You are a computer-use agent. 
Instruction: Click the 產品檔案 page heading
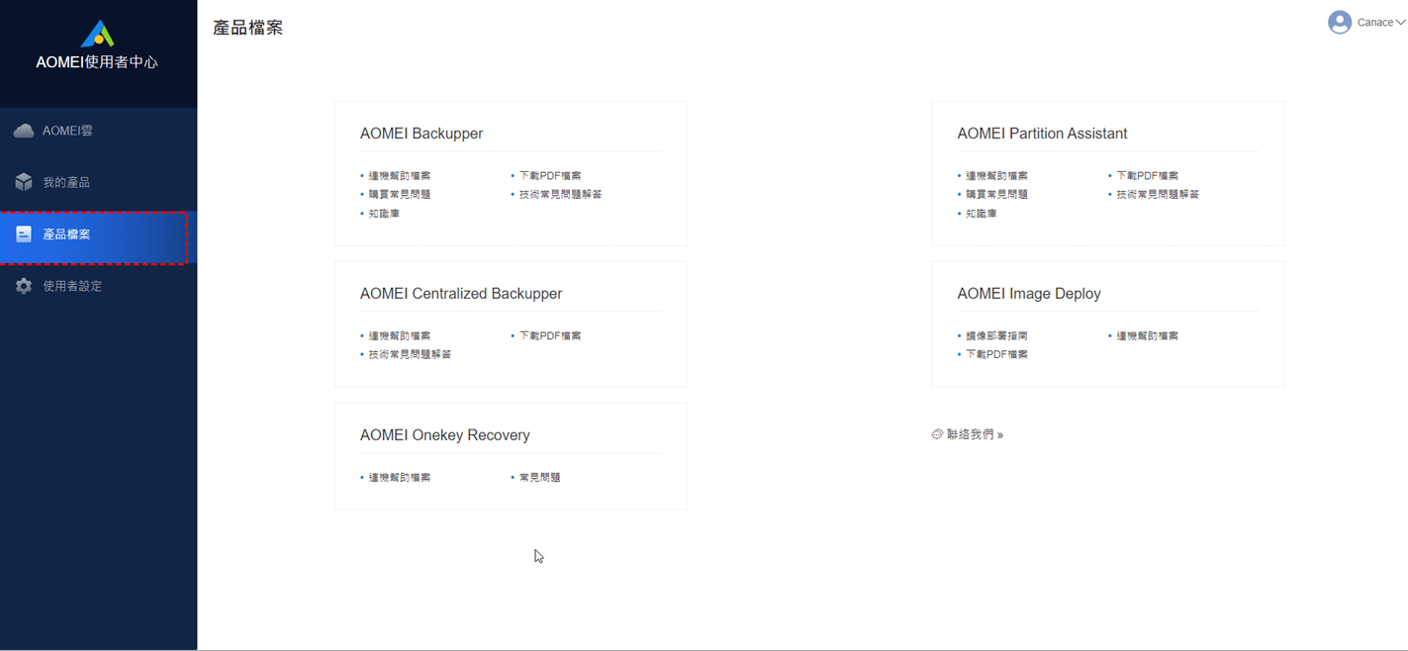tap(248, 28)
